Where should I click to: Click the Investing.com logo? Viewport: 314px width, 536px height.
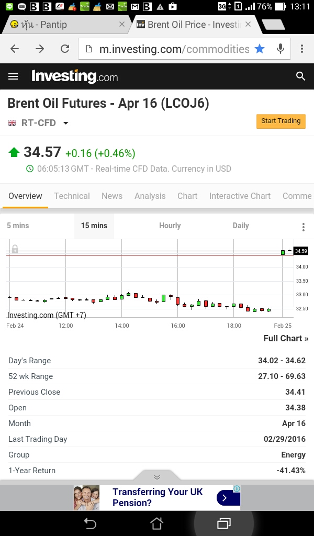[74, 76]
